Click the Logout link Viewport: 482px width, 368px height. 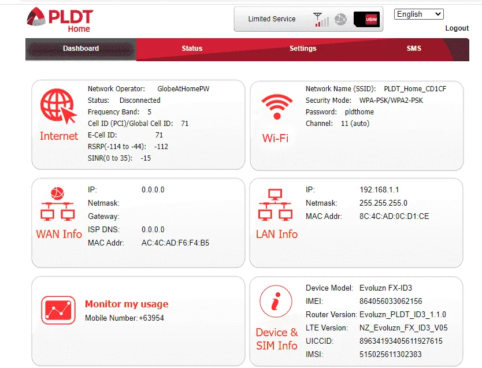pyautogui.click(x=457, y=28)
